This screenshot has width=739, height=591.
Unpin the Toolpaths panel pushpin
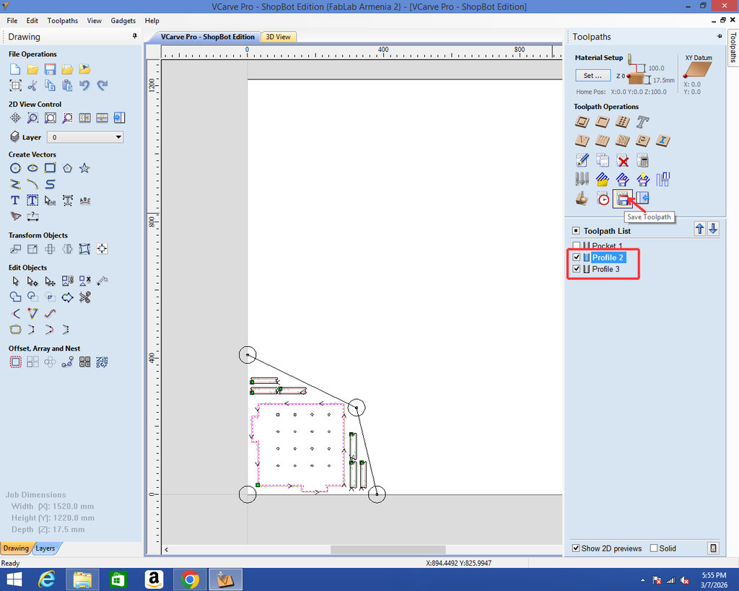[720, 36]
